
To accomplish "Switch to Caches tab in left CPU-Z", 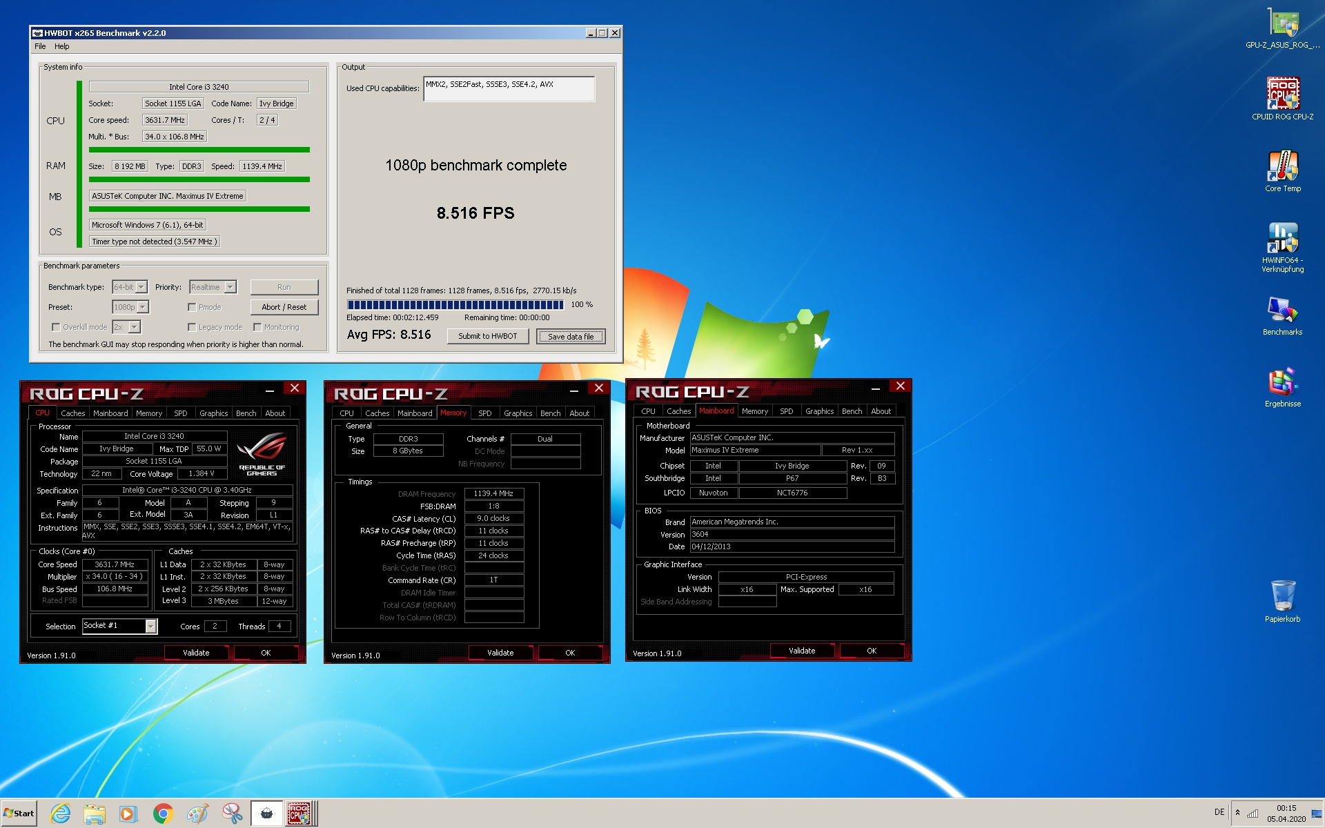I will (x=72, y=413).
